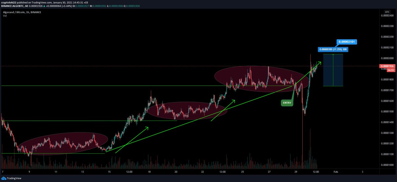
Task: Select the blue 0.00002101 price target label
Action: (347, 42)
